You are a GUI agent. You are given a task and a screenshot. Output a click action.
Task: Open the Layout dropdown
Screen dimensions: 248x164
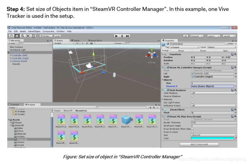point(229,36)
